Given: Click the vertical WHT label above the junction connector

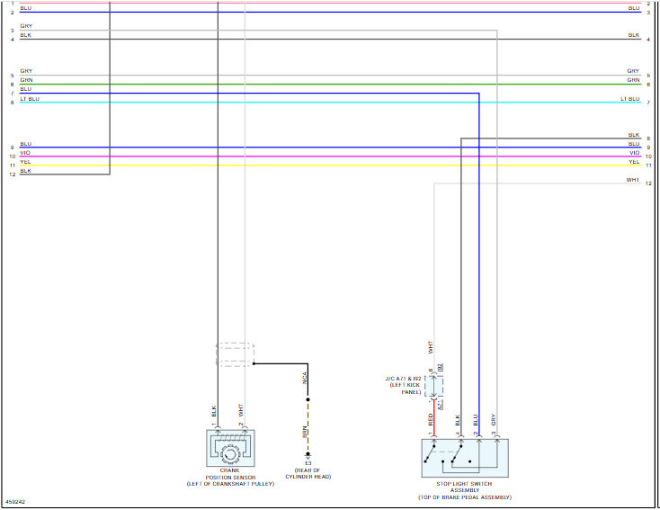Looking at the screenshot, I should pyautogui.click(x=430, y=347).
